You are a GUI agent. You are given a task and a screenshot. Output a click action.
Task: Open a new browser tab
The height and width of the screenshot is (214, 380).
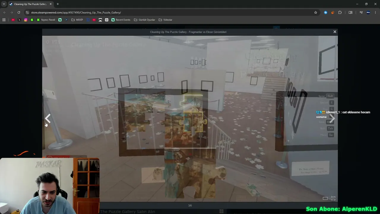(x=58, y=4)
